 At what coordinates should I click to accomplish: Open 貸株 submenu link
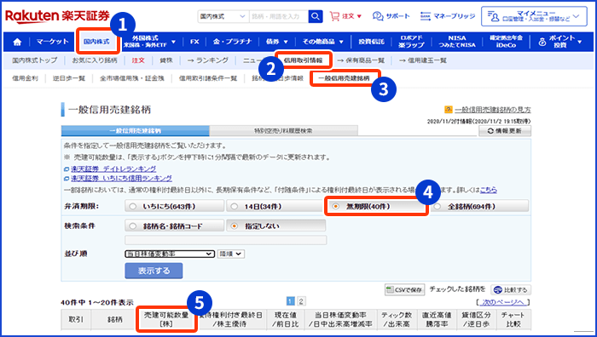pyautogui.click(x=166, y=60)
